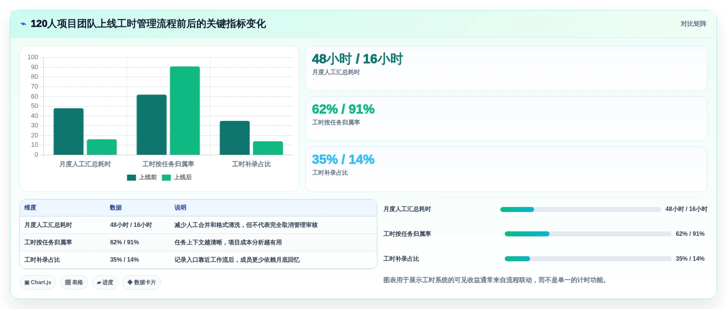Image resolution: width=727 pixels, height=309 pixels.
Task: Click the 工时按任务归属率 table cell
Action: 48,242
